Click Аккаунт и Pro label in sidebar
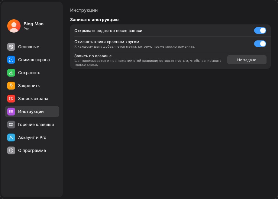Screen dimensions: 278x199 tap(32, 137)
